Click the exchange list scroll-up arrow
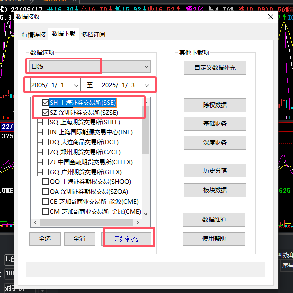 [x=146, y=102]
